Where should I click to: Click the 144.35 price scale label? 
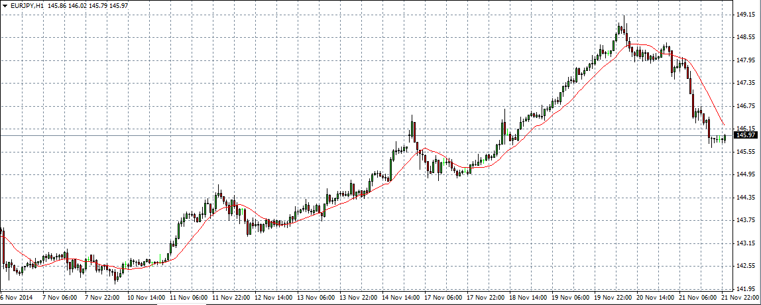tap(744, 198)
